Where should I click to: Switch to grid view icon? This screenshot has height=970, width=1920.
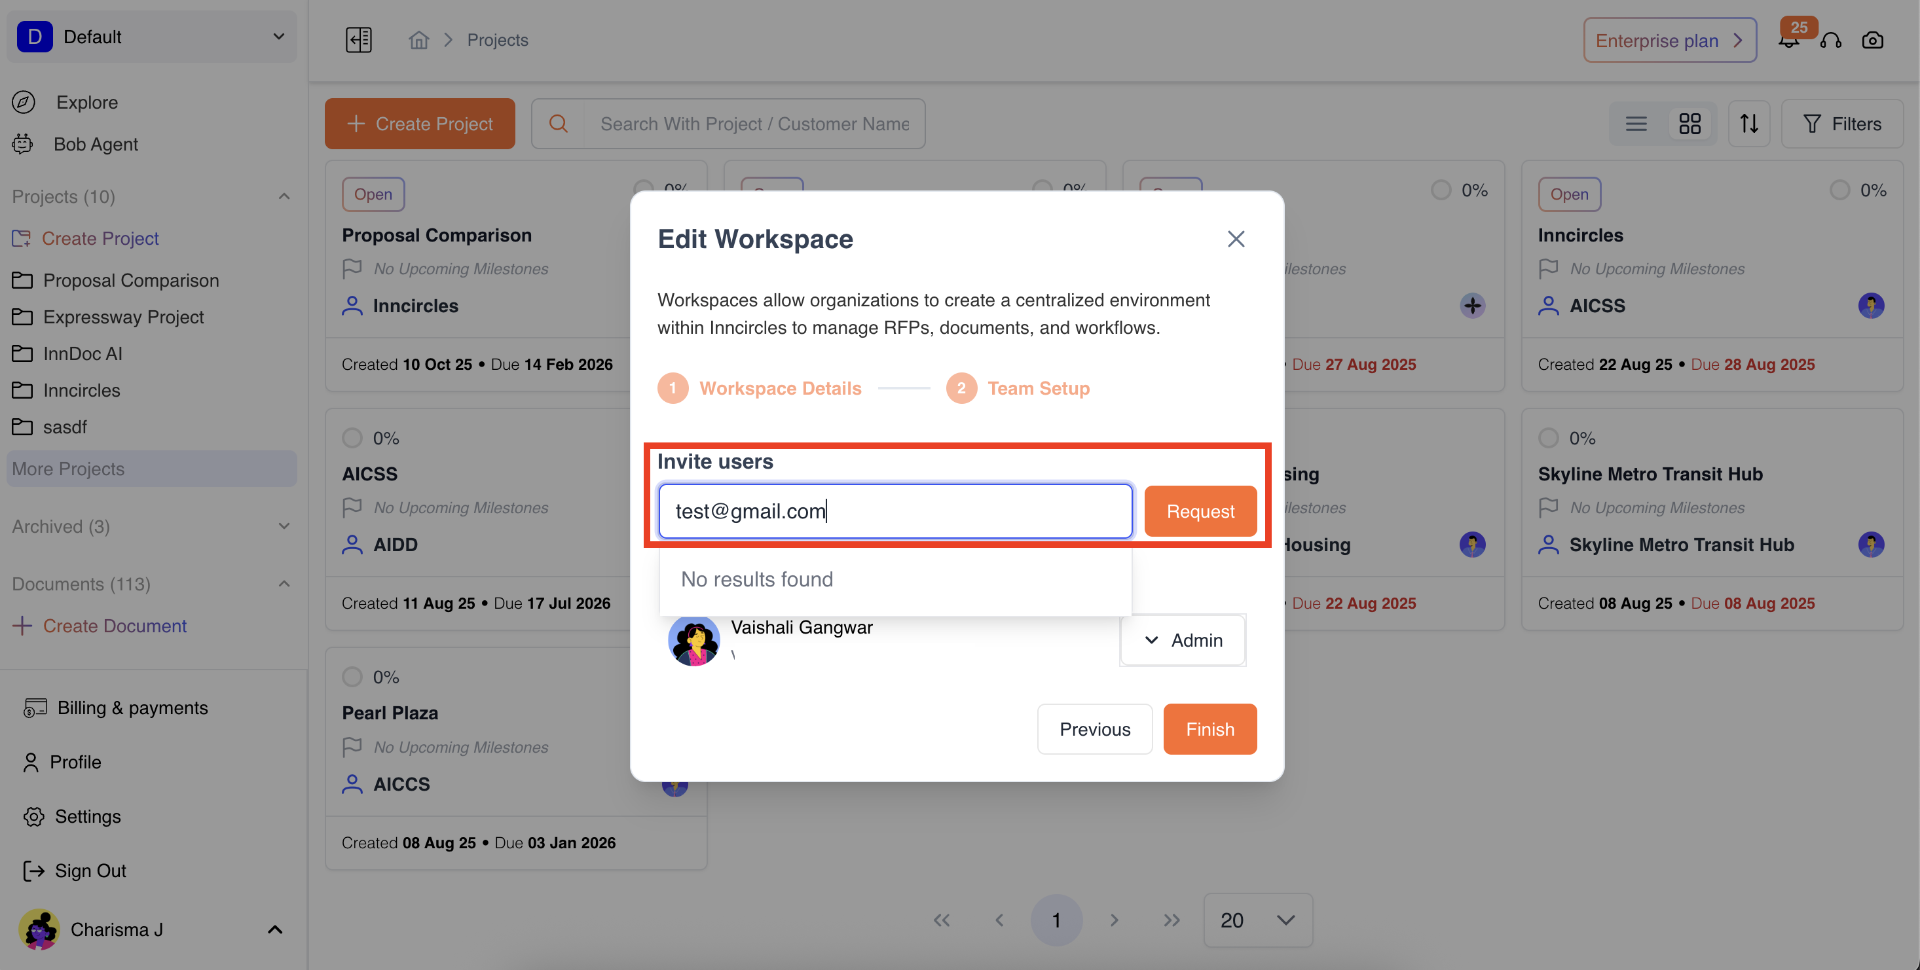click(1689, 124)
